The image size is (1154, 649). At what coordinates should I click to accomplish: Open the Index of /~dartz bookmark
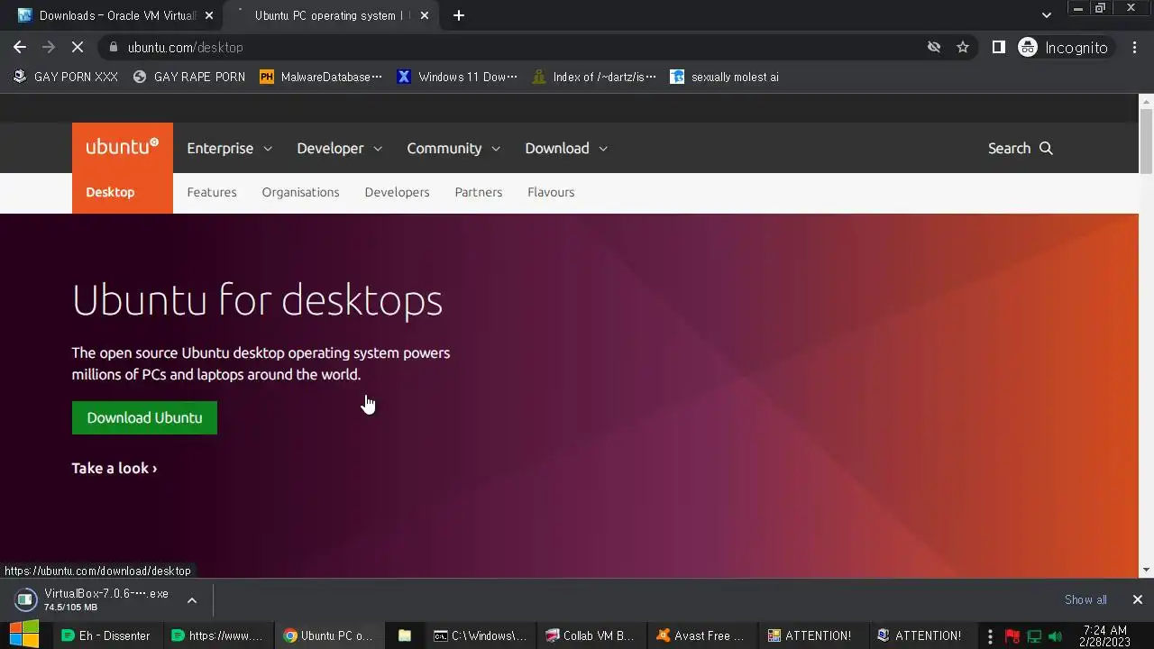594,77
